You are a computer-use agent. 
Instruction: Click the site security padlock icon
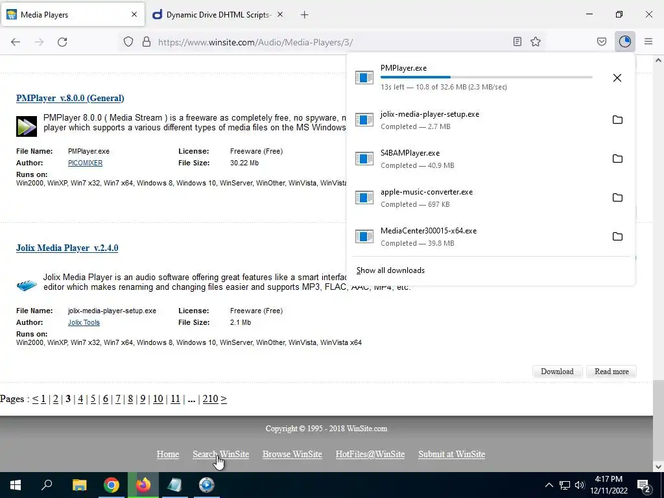147,41
